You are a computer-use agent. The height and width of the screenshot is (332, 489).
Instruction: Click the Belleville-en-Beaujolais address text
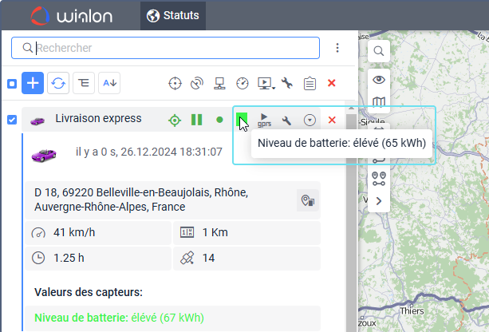click(141, 200)
